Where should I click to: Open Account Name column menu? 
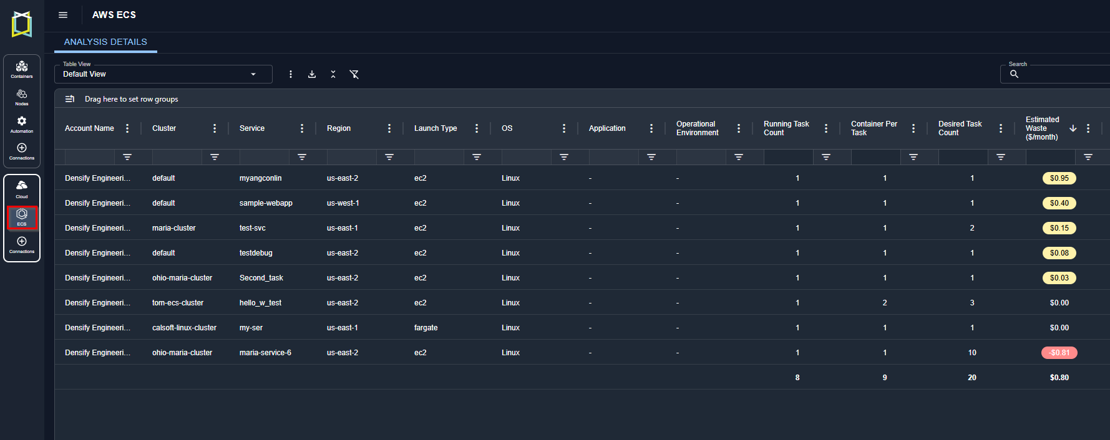127,128
